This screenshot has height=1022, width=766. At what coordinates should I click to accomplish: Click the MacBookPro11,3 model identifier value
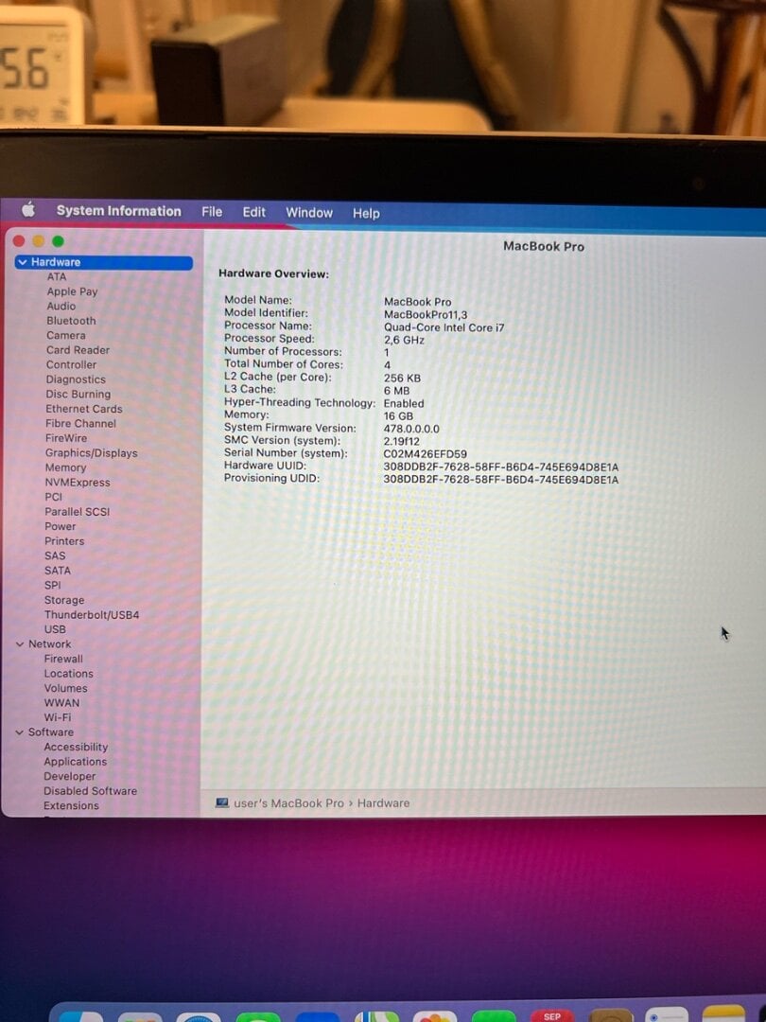coord(426,315)
